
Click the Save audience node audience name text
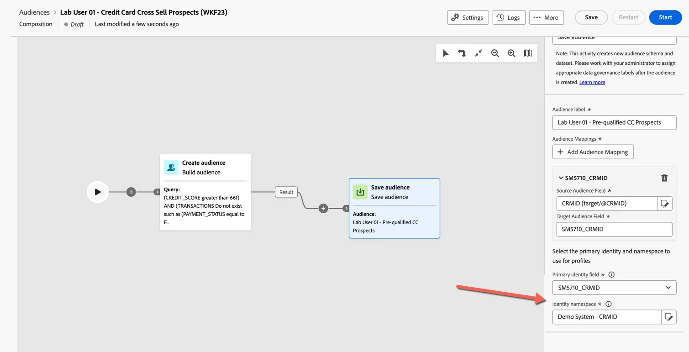(x=385, y=226)
